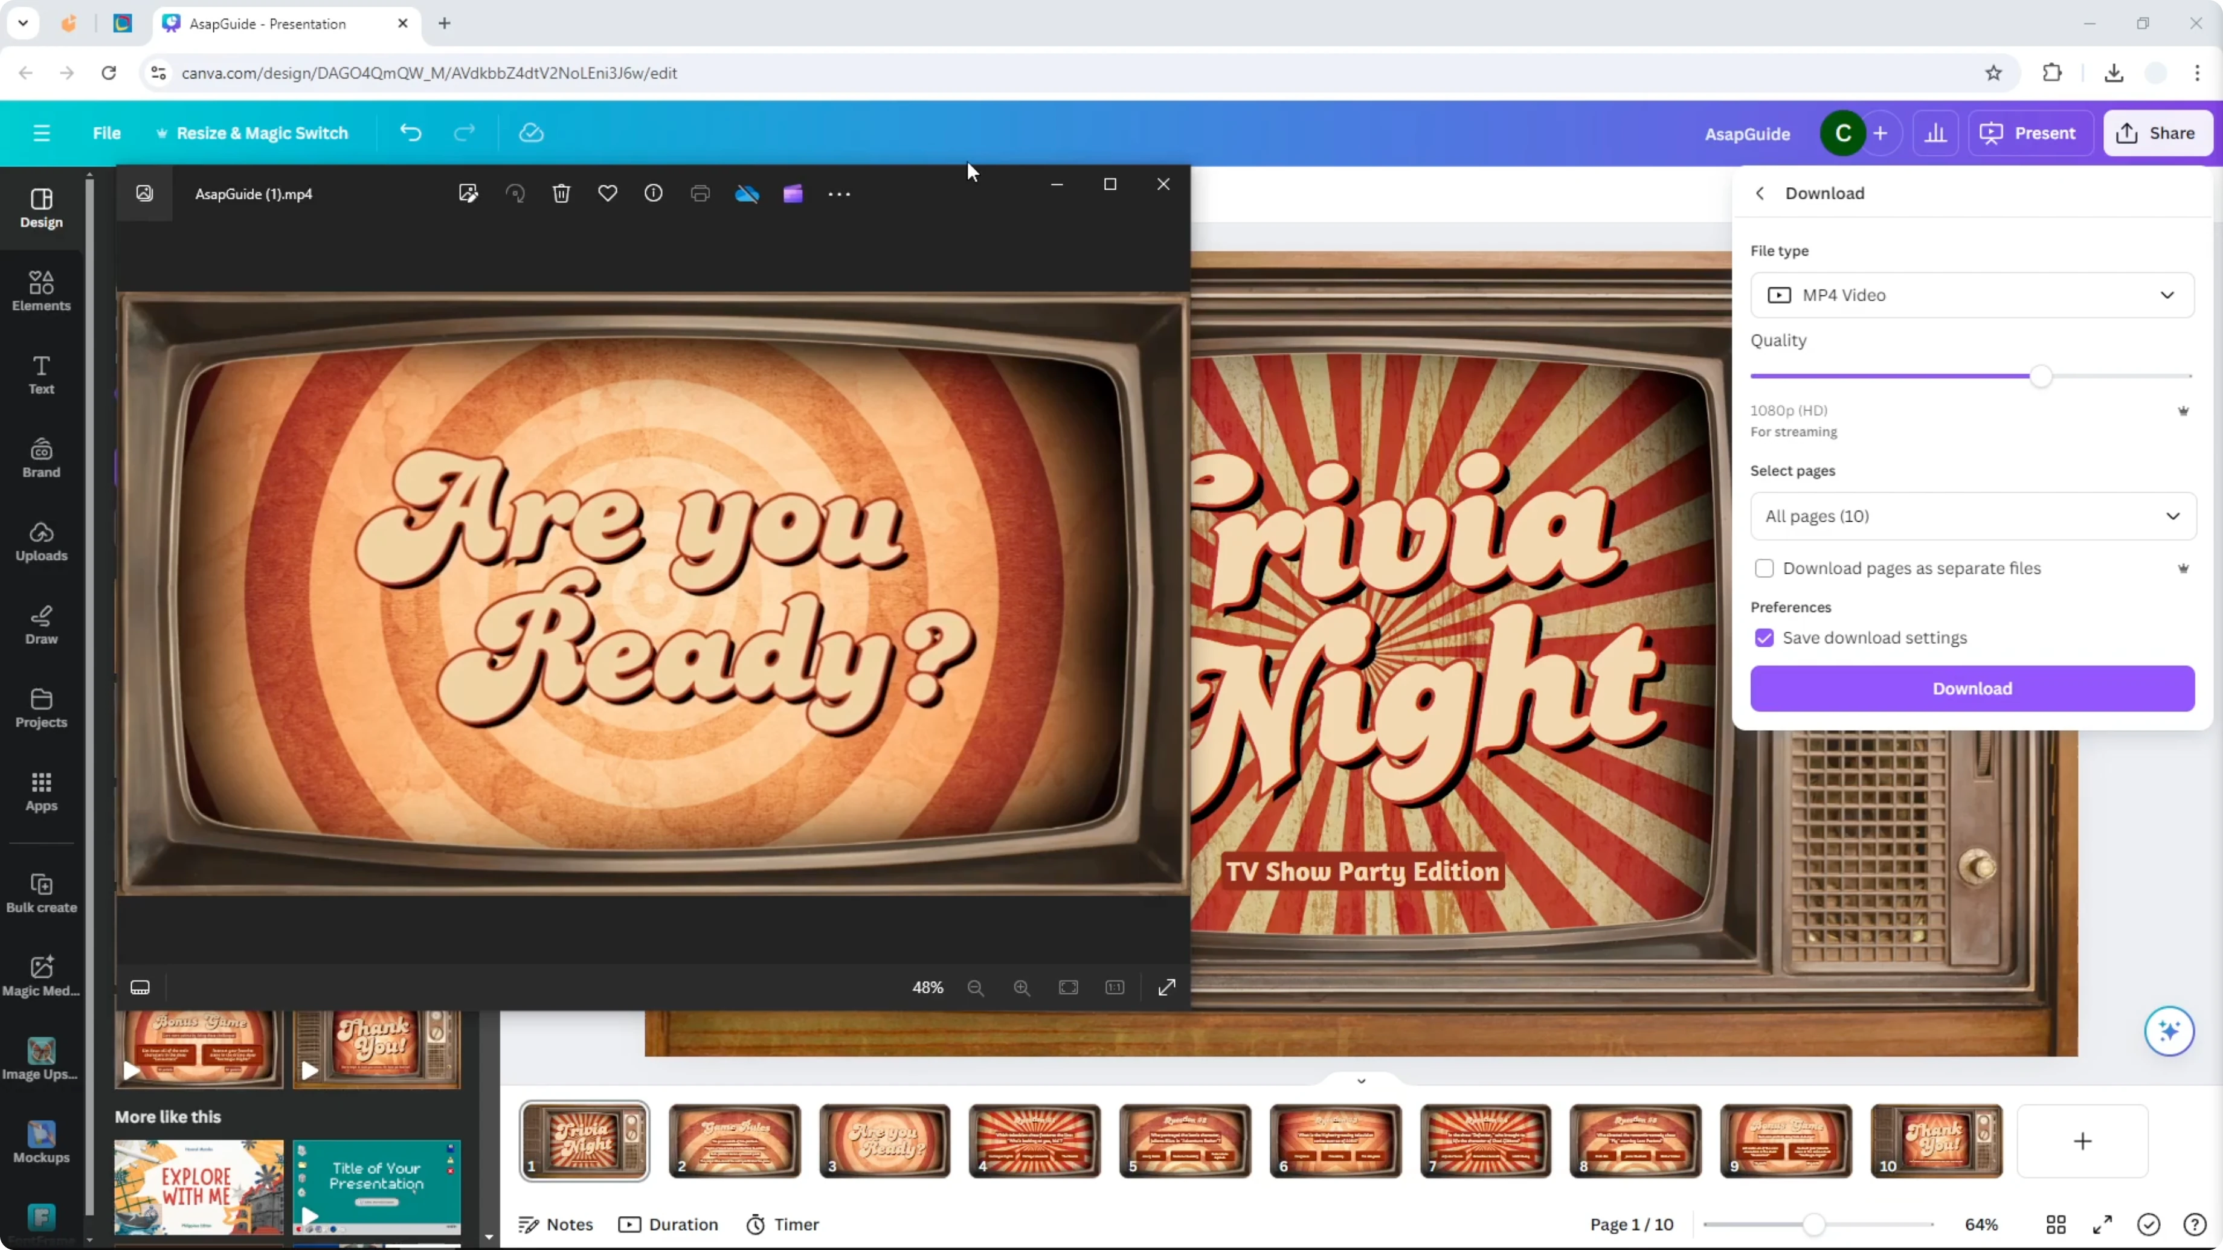Screen dimensions: 2223x1250
Task: Open the Projects panel
Action: click(x=42, y=708)
